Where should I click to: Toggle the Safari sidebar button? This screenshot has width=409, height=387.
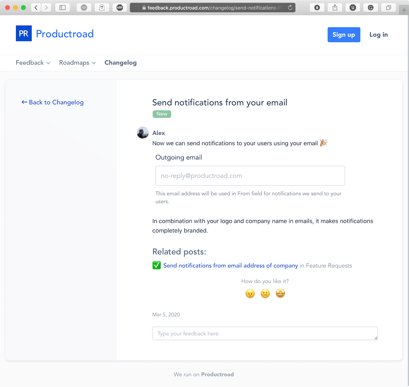coord(62,7)
